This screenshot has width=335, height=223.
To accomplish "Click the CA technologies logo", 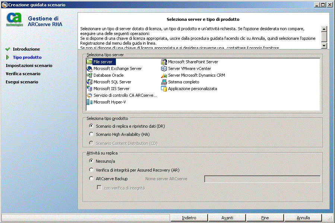I will point(15,20).
